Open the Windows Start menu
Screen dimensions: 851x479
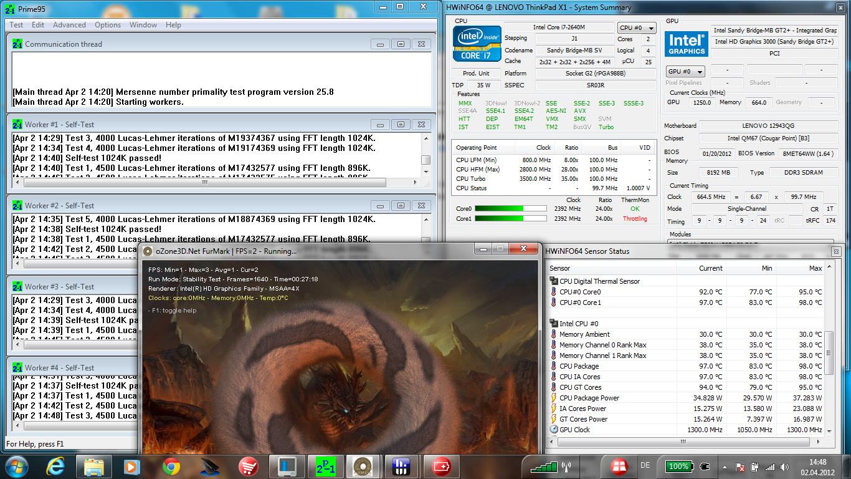[16, 466]
